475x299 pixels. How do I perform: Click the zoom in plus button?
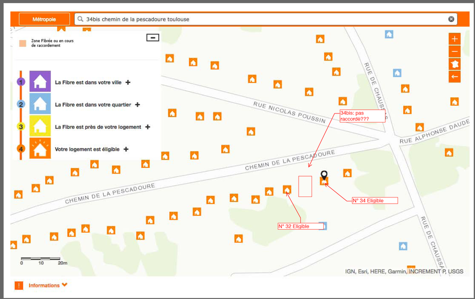pyautogui.click(x=455, y=39)
